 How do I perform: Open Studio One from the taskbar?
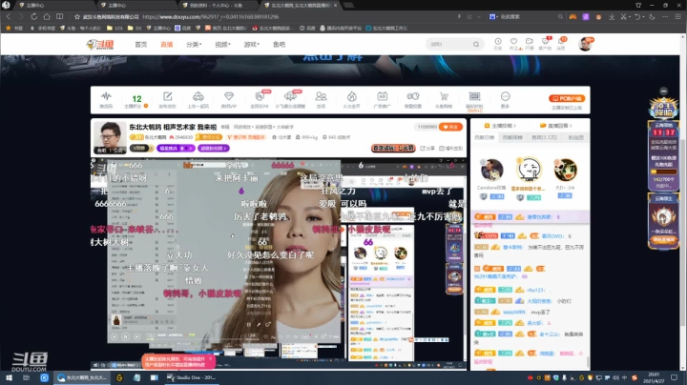pos(192,377)
